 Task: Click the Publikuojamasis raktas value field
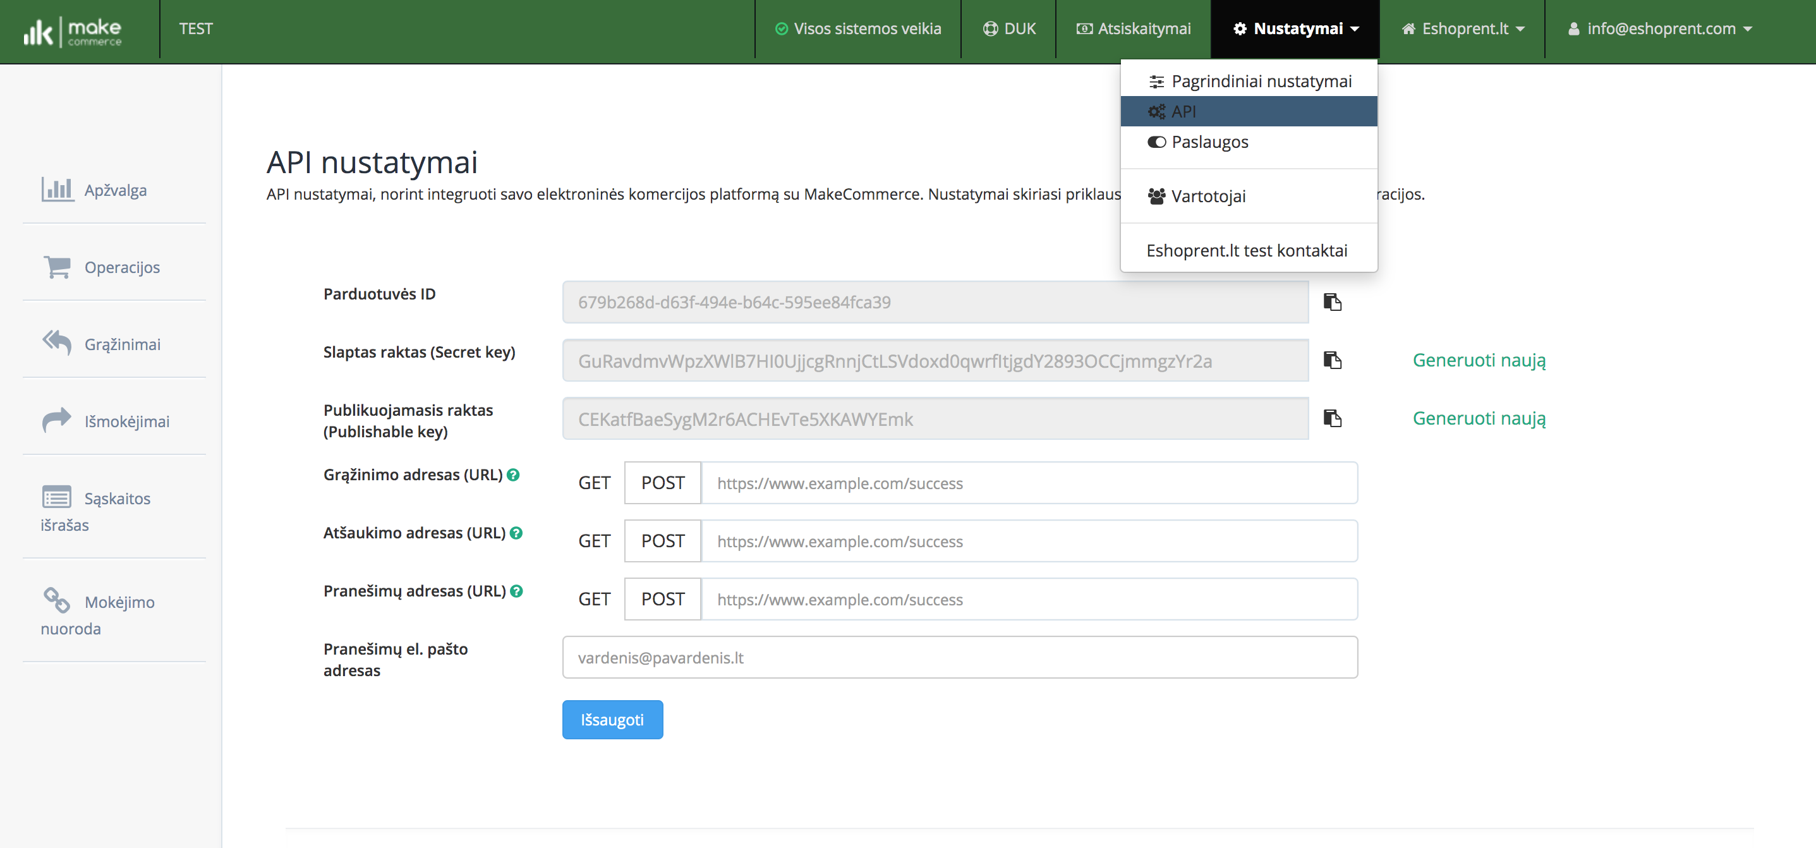935,418
